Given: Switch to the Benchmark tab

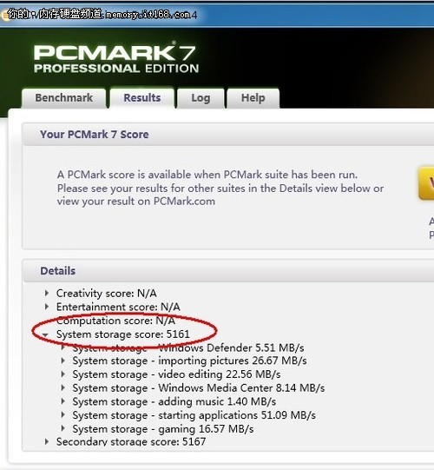Looking at the screenshot, I should [63, 98].
